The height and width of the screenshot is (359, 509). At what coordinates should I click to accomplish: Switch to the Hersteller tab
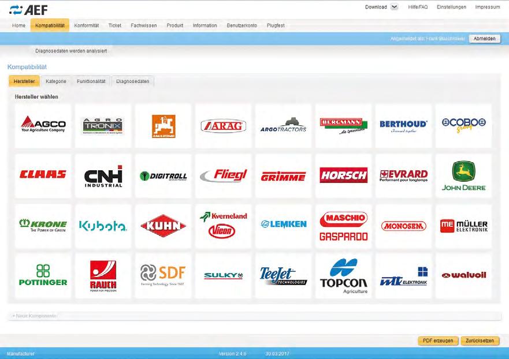(24, 81)
